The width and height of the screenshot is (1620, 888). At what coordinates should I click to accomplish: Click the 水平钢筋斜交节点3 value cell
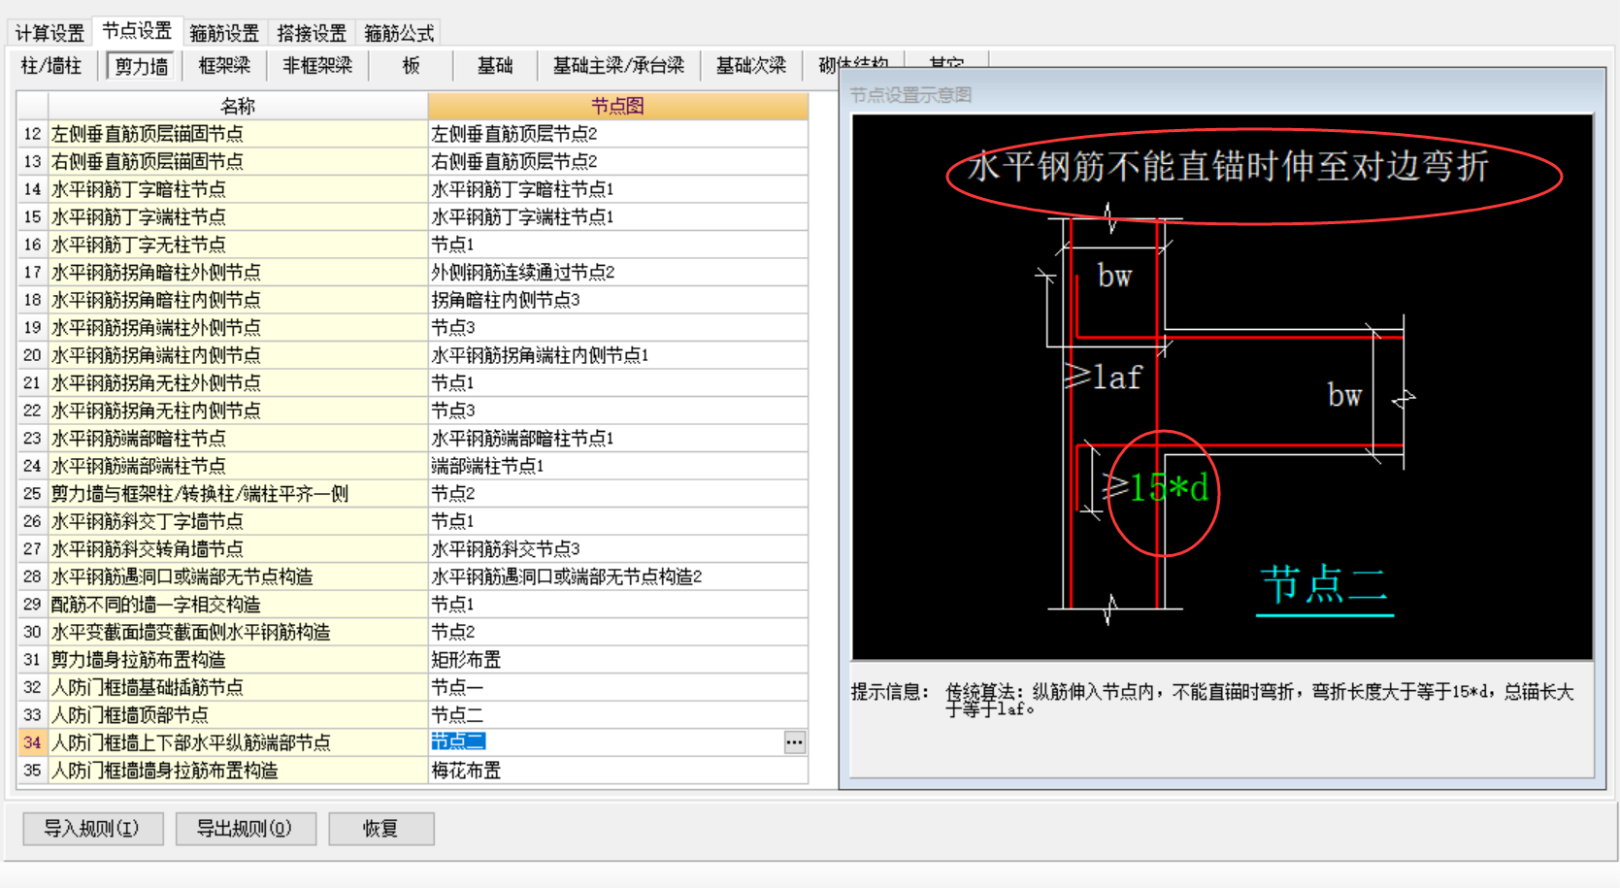[617, 549]
